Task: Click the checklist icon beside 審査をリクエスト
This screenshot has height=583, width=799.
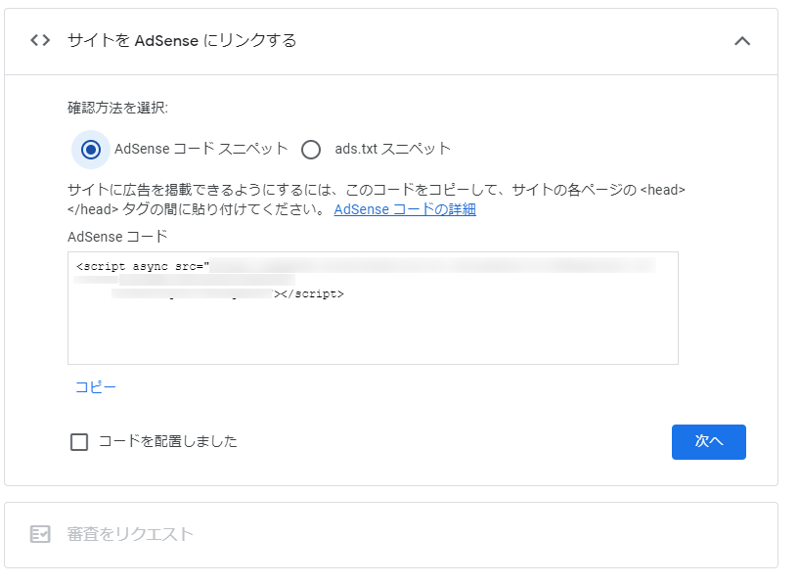Action: tap(40, 534)
